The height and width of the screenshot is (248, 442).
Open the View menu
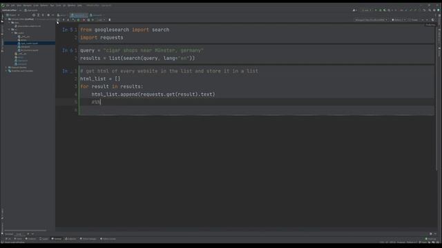click(19, 6)
